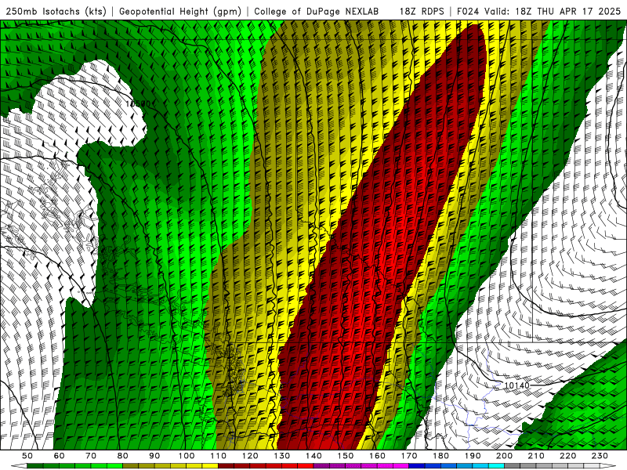Click the 230 value on the color scale
This screenshot has height=470, width=627.
(x=600, y=456)
